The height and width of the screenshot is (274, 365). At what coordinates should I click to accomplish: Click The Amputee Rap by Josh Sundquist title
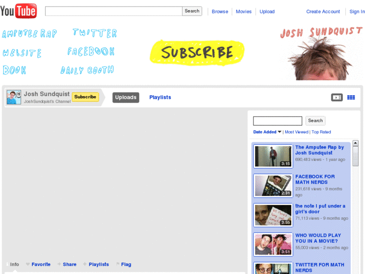tap(319, 150)
